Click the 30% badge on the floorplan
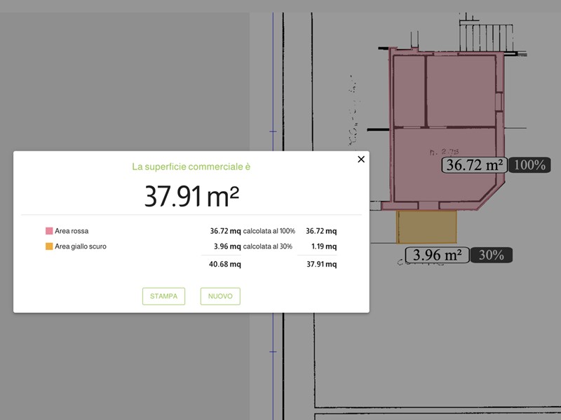This screenshot has height=420, width=561. click(x=491, y=255)
